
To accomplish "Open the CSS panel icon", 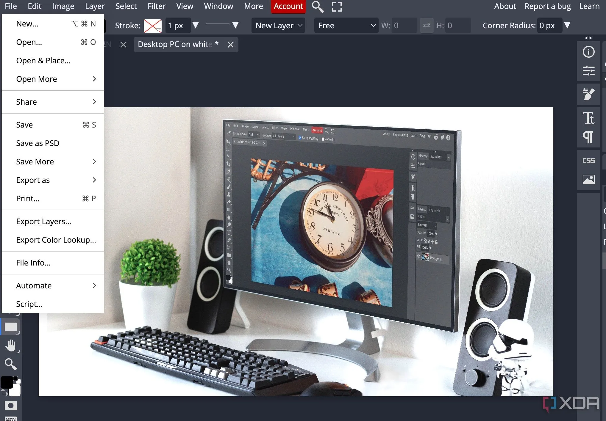I will pyautogui.click(x=588, y=161).
